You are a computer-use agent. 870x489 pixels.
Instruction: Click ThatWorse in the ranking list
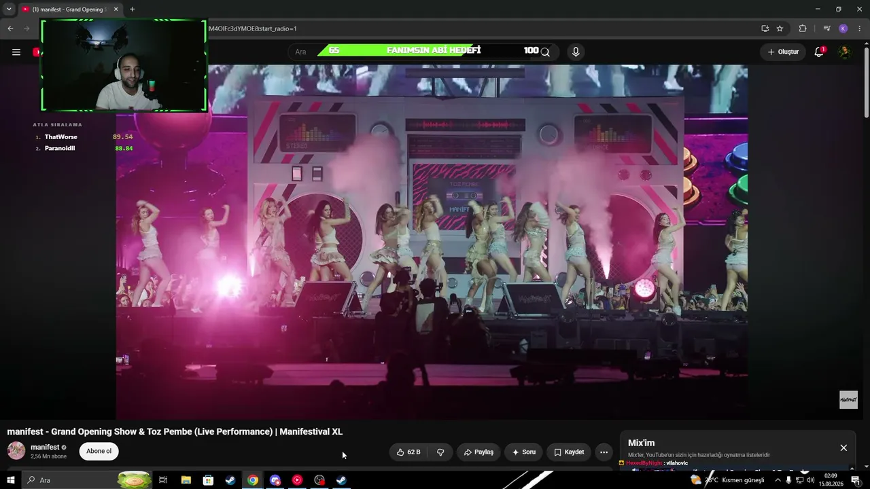click(61, 137)
